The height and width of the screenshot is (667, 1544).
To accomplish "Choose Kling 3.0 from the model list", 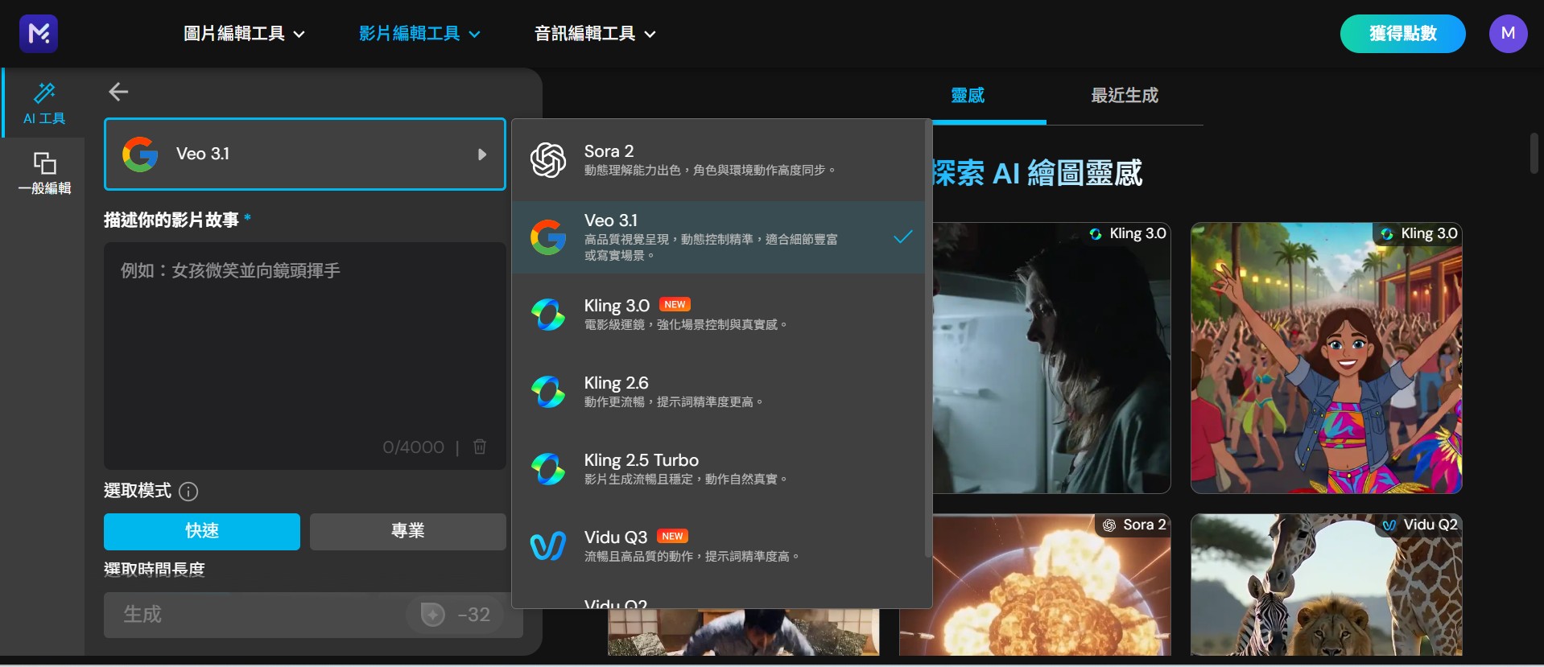I will tap(718, 314).
